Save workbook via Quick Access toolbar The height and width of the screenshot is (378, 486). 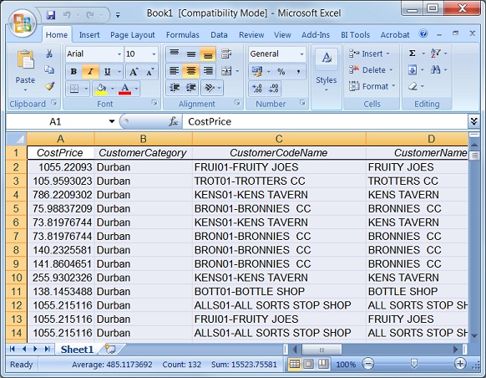51,14
